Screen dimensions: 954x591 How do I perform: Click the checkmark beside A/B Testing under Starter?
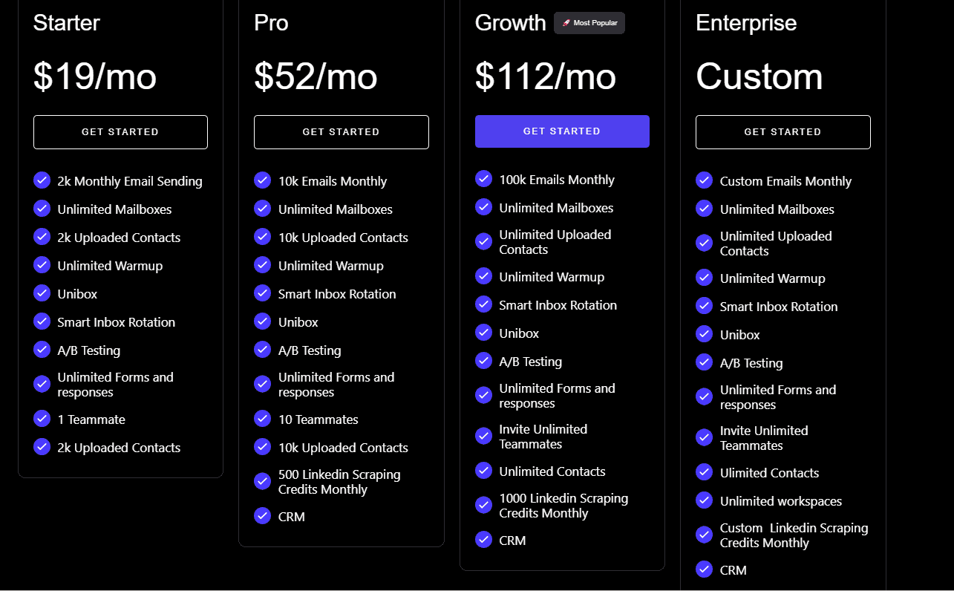(42, 350)
